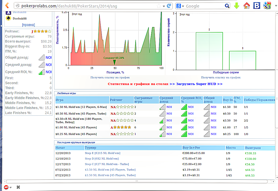Select the $3.50+R NL Hold'em [180 Players] game
Image resolution: width=278 pixels, height=191 pixels.
pos(79,120)
